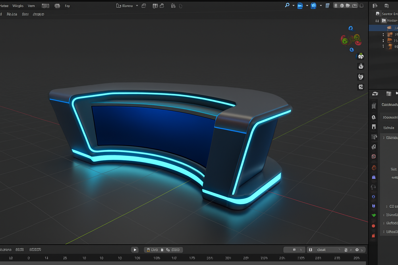Click the first icon in the outliner header
Image resolution: width=398 pixels, height=265 pixels.
tap(375, 6)
